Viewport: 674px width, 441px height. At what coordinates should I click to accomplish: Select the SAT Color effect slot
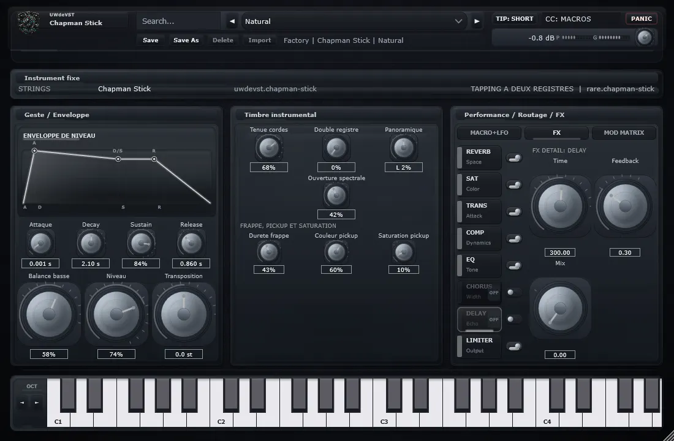click(479, 184)
